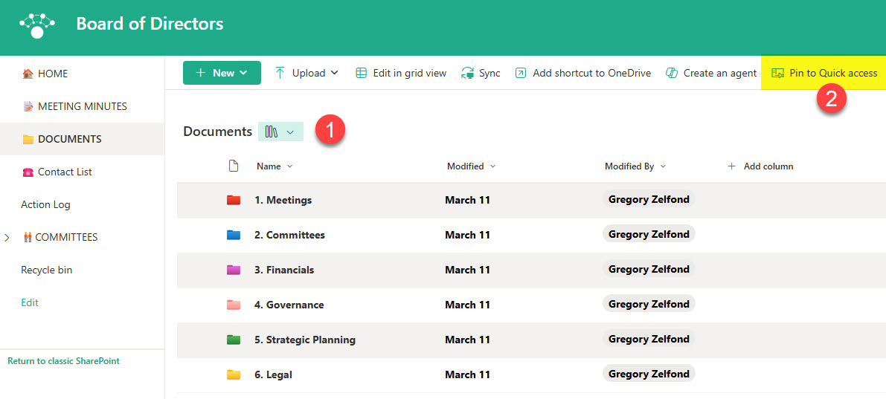Click the red Meetings folder icon

point(234,200)
